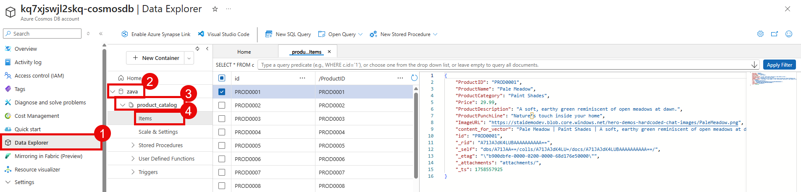Image resolution: width=801 pixels, height=192 pixels.
Task: Open in Visual Studio Code
Action: [x=223, y=34]
